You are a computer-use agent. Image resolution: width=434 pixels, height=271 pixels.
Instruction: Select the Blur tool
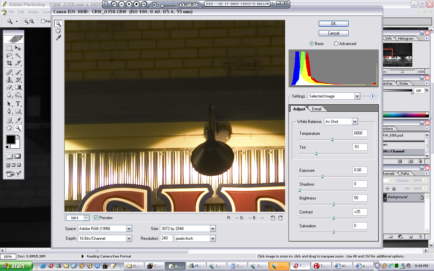coord(9,95)
